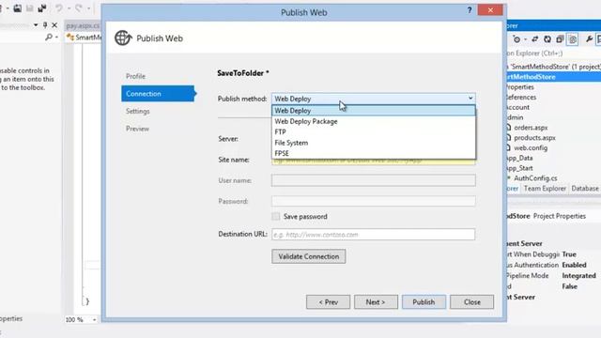Screen dimensions: 601x338
Task: Click the Undo arrow in the toolbar
Action: (x=58, y=8)
